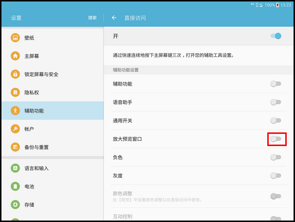Open 锁定屏幕与安全 settings
Image resolution: width=295 pixels, height=222 pixels.
point(53,74)
